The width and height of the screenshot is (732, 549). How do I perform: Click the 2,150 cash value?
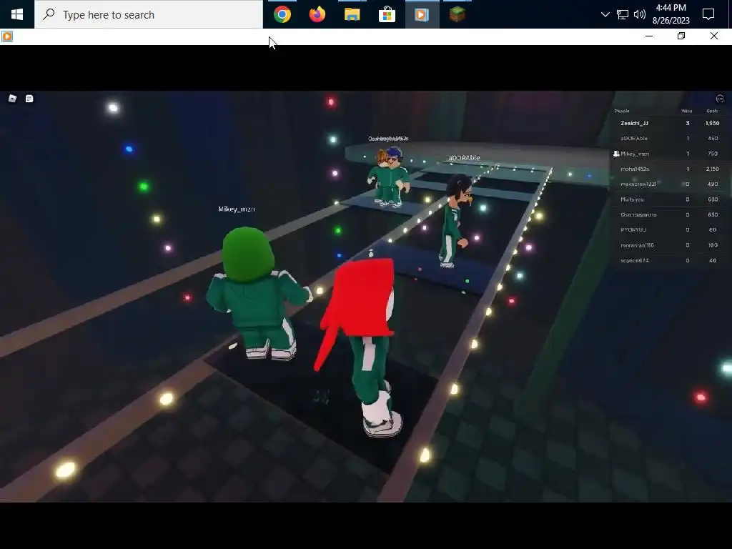pyautogui.click(x=713, y=169)
